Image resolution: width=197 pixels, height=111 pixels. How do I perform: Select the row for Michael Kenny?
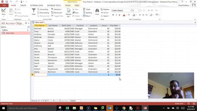pyautogui.click(x=32, y=29)
